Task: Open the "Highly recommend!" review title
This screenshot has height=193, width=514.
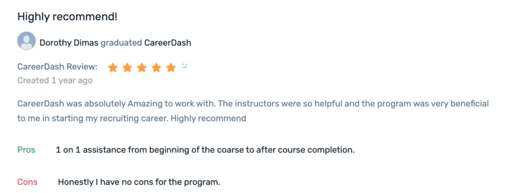Action: 67,17
